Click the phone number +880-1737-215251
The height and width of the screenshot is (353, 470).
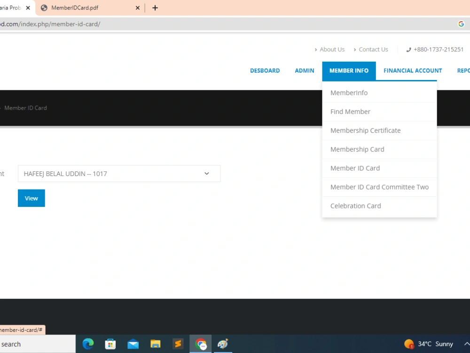point(439,49)
